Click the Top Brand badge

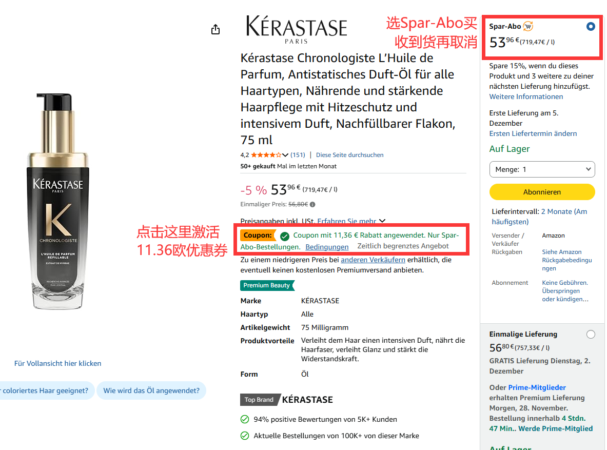[259, 400]
